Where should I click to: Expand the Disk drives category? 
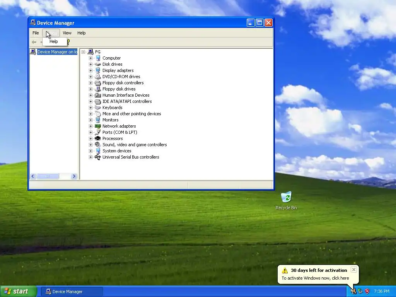(90, 64)
